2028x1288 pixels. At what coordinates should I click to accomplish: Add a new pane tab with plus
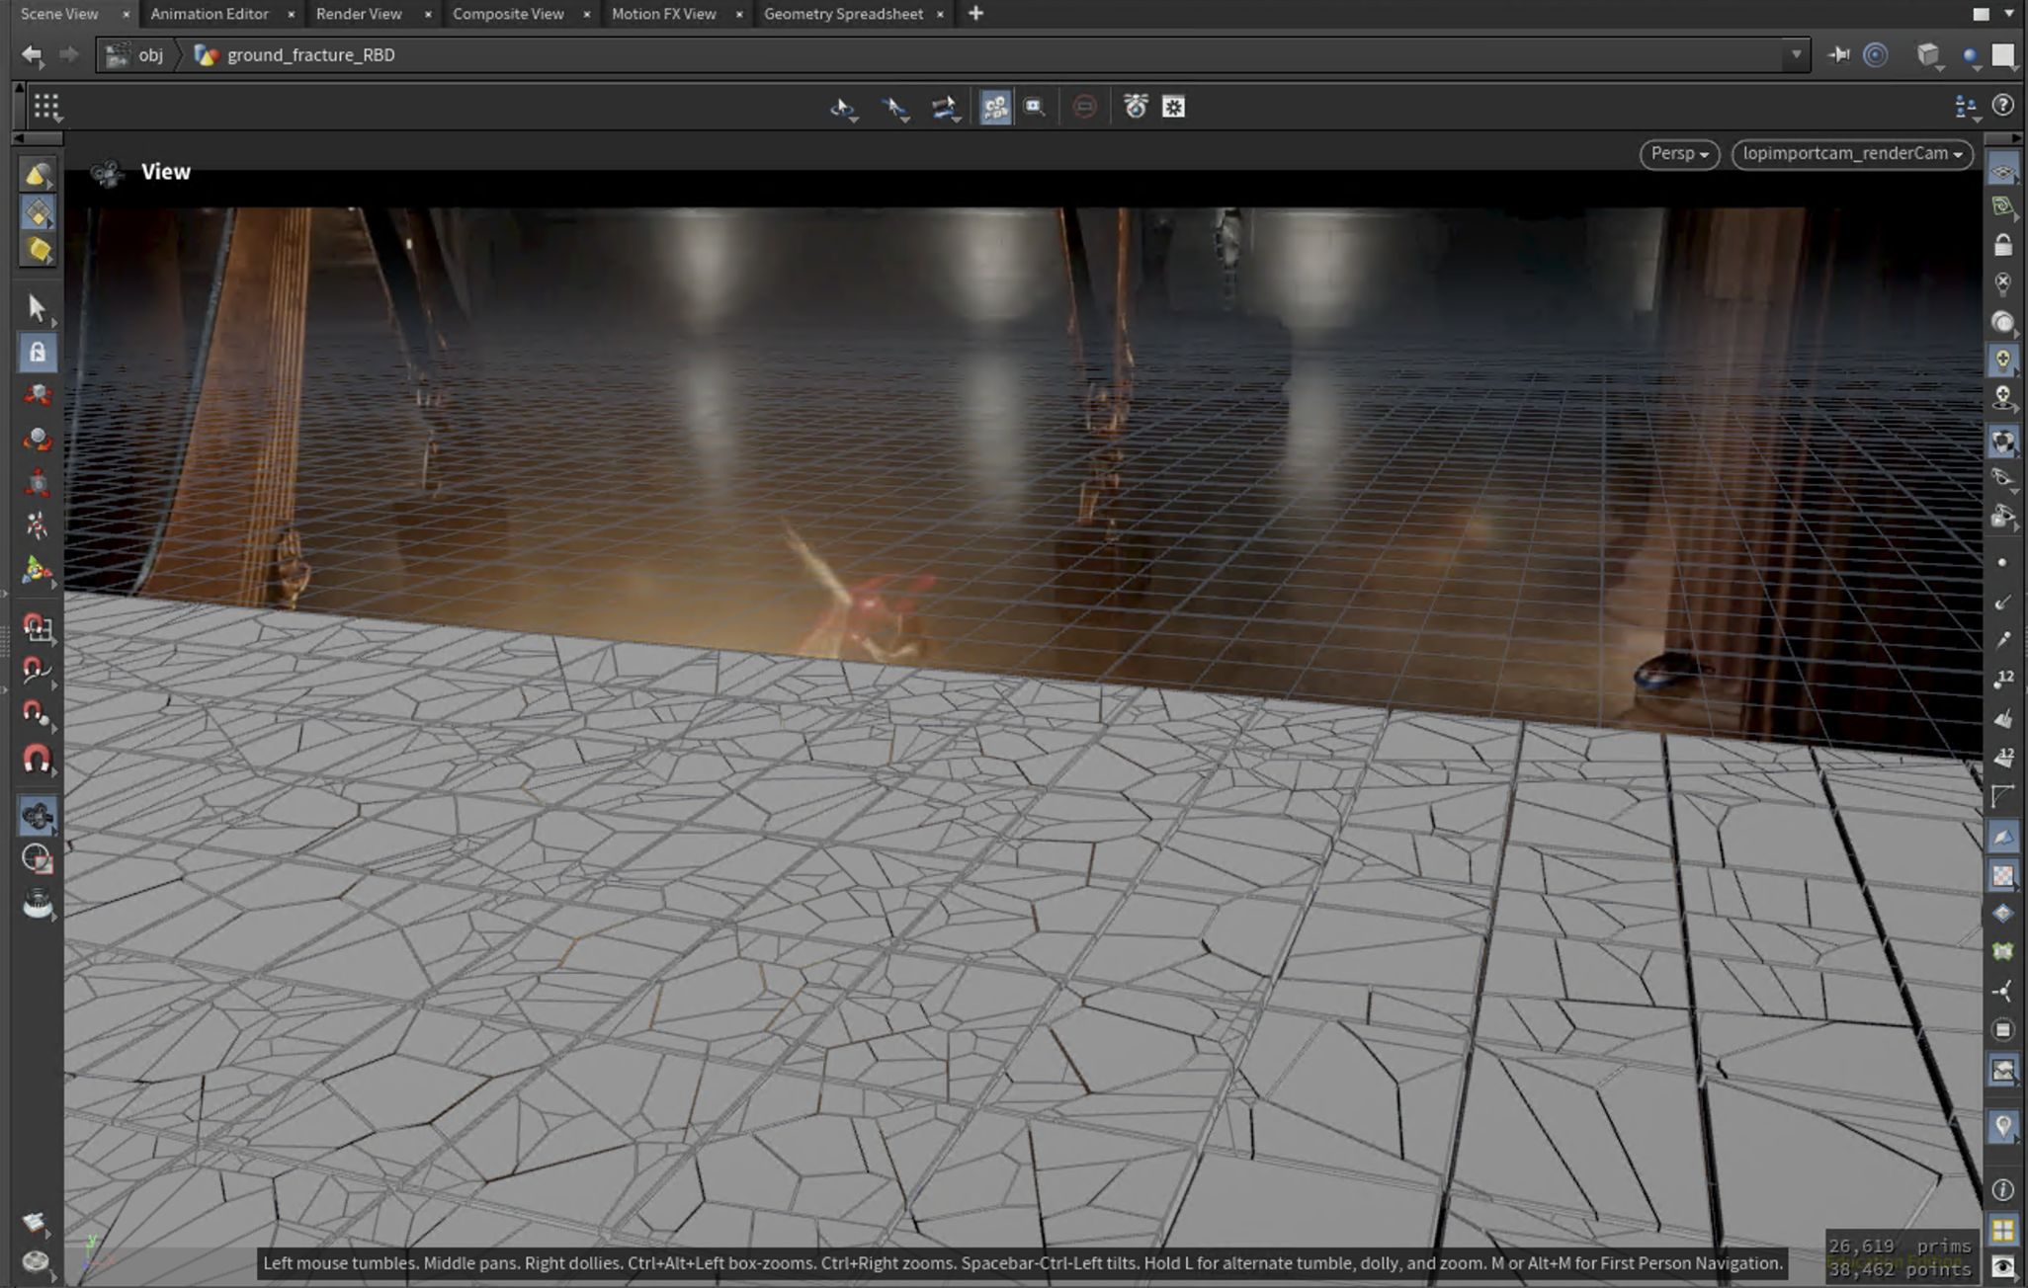click(x=975, y=14)
